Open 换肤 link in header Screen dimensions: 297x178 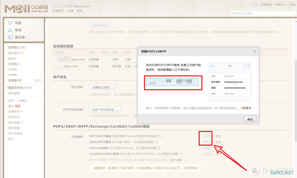click(79, 11)
